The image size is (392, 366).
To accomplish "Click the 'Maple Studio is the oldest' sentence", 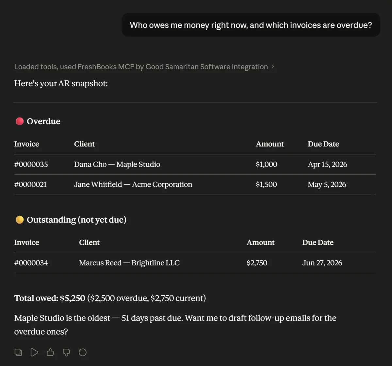I will pyautogui.click(x=98, y=318).
